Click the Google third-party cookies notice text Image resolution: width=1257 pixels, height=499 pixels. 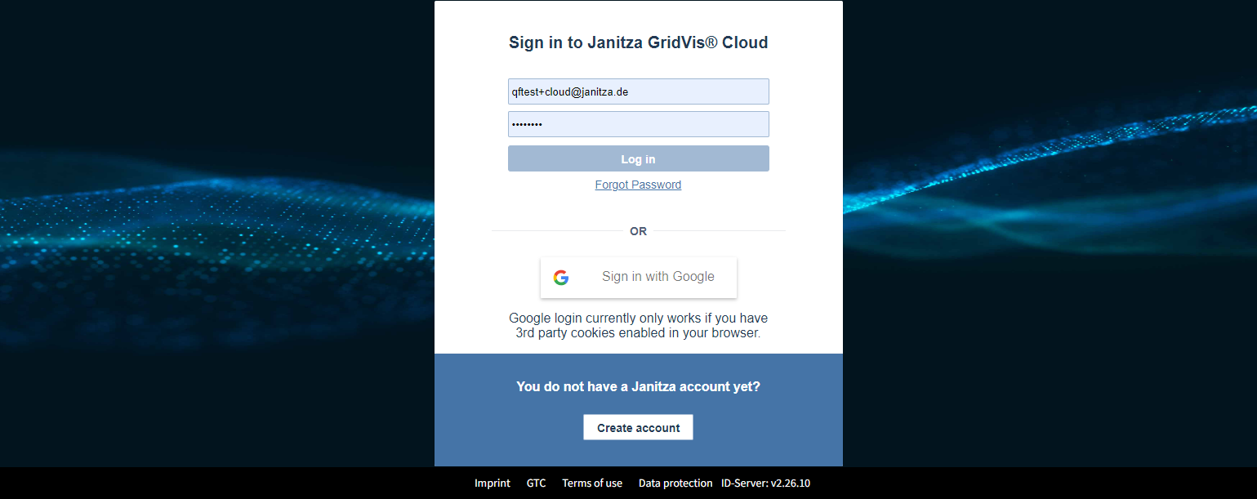coord(638,325)
